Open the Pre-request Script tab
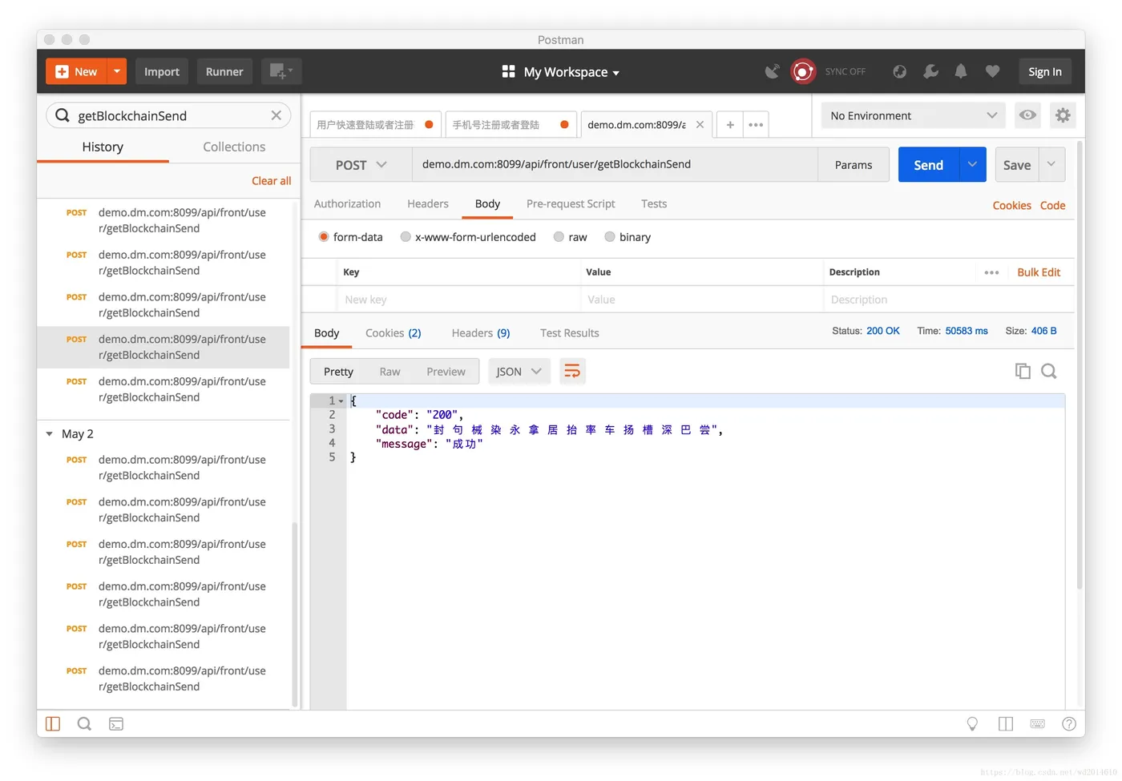 [x=571, y=203]
